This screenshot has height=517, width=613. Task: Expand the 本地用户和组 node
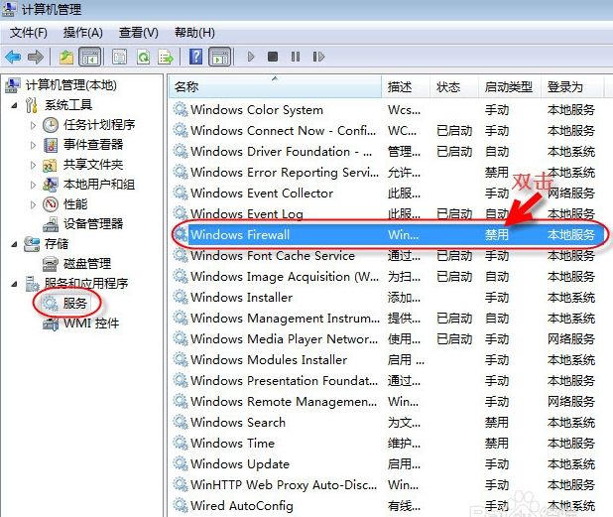click(x=34, y=185)
